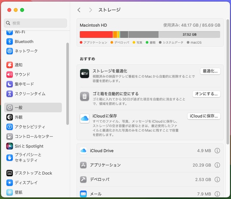Click the おすすめ section heading
This screenshot has height=199, width=231.
tap(87, 59)
